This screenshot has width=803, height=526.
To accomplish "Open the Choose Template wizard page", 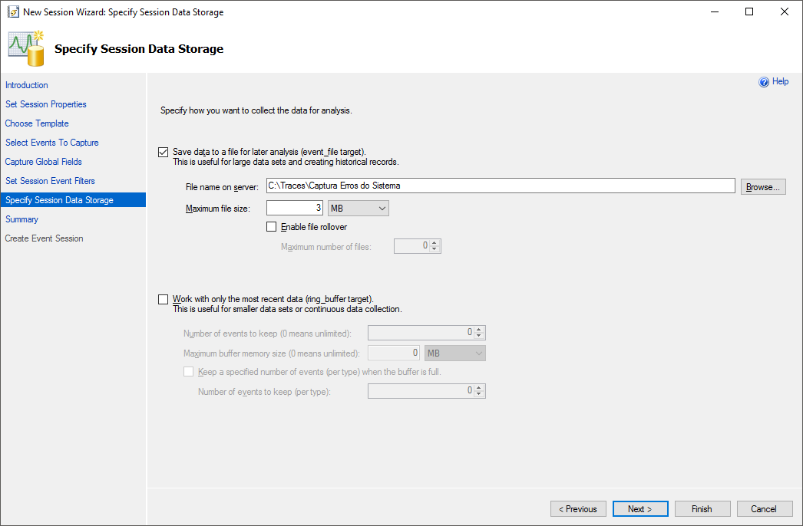I will click(37, 123).
